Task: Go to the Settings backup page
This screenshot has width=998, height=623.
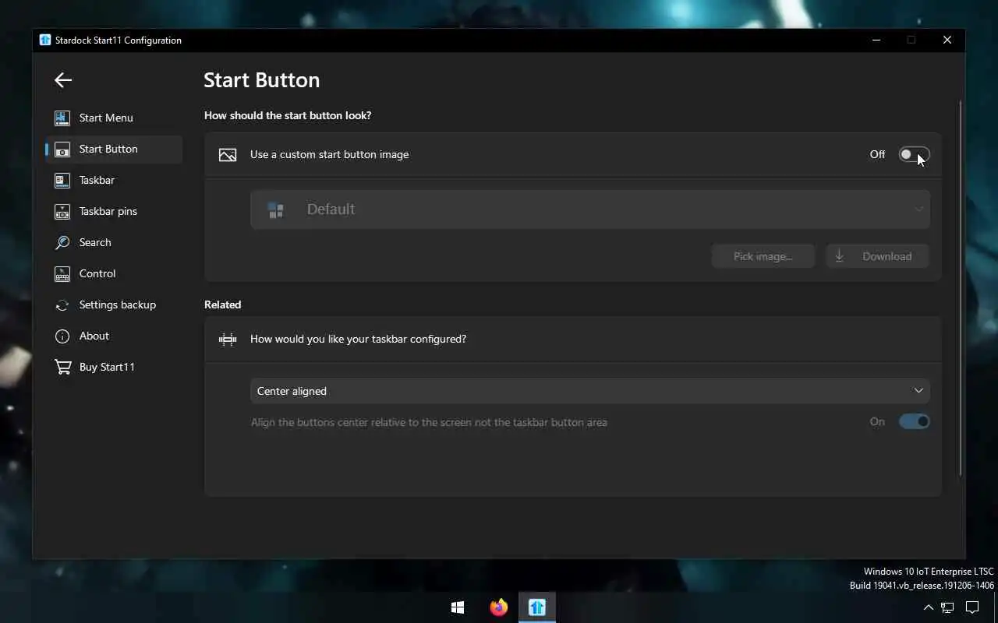Action: click(x=118, y=304)
